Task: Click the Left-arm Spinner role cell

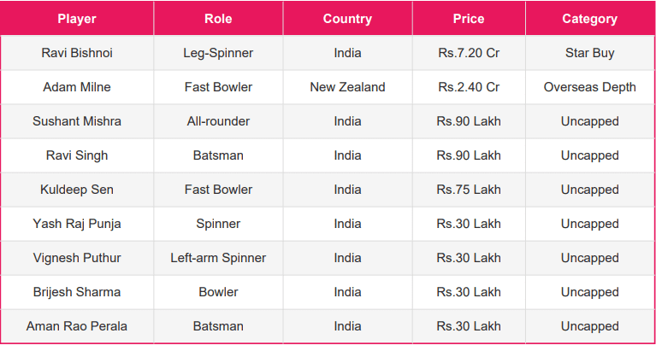Action: [218, 258]
